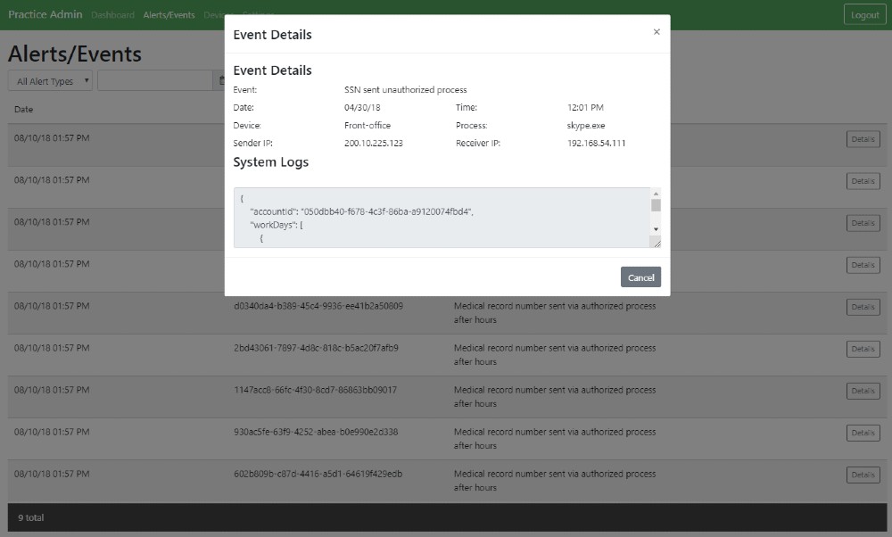Open the Devices page from the navbar
Viewport: 892px width, 537px height.
pyautogui.click(x=217, y=14)
